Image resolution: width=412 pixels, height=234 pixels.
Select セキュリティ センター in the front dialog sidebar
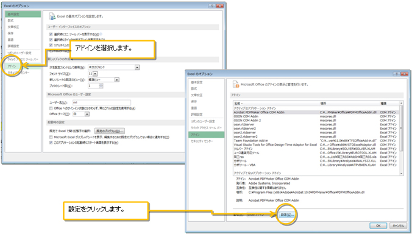[x=207, y=141]
